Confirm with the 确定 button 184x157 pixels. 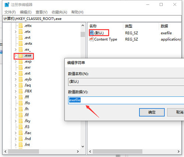coord(152,112)
